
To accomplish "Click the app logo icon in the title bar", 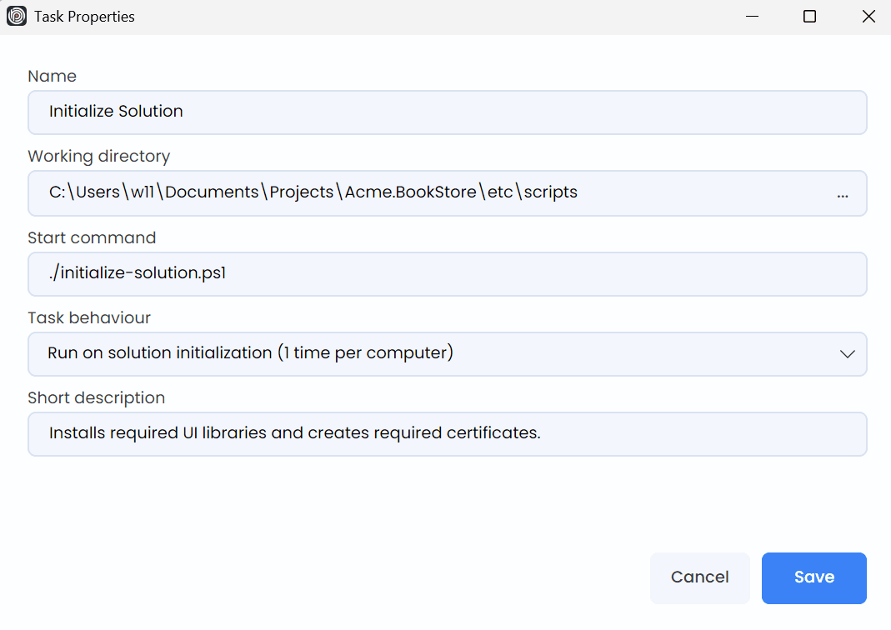I will coord(16,16).
